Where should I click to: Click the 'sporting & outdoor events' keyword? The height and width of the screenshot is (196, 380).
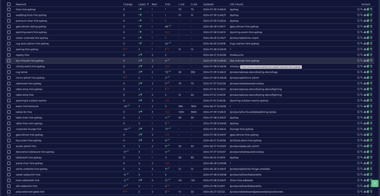click(31, 101)
